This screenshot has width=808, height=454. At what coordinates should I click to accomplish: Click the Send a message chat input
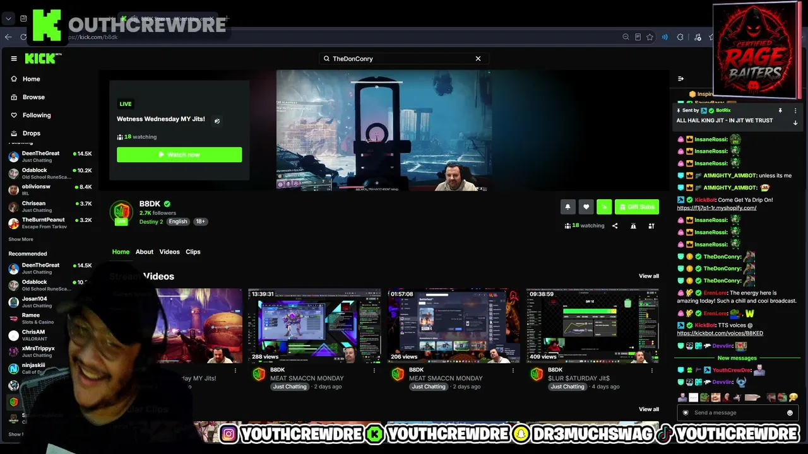tap(737, 413)
